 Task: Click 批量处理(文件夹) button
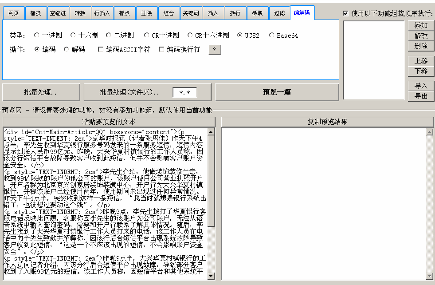point(129,92)
